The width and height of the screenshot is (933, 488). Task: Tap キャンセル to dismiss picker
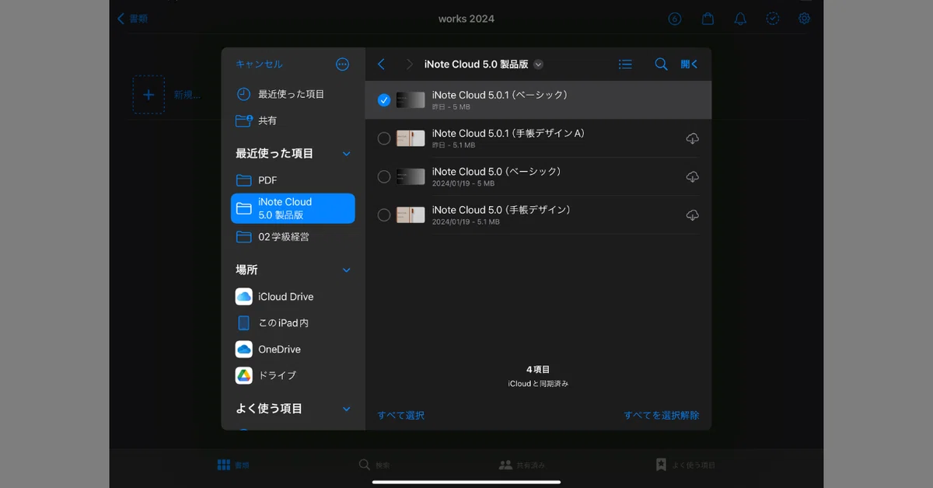(x=259, y=64)
